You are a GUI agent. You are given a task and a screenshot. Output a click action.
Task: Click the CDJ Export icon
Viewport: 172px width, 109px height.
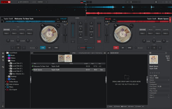click(x=7, y=90)
